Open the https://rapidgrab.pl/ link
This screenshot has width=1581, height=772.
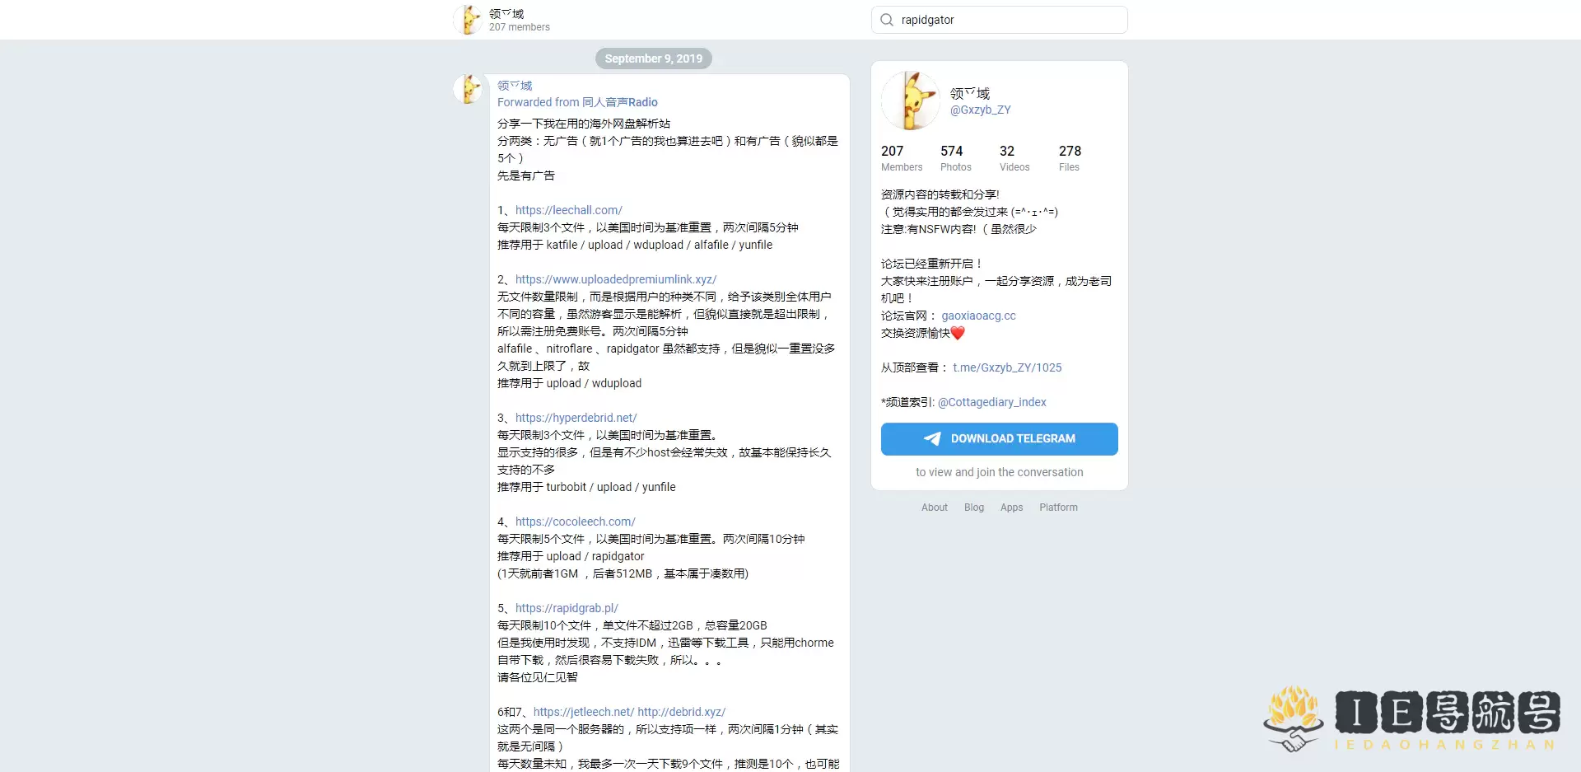click(567, 607)
